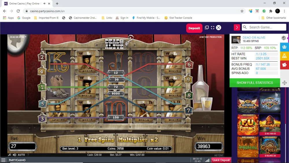The height and width of the screenshot is (163, 289).
Task: Click payline 8 marker
Action: coord(189,96)
